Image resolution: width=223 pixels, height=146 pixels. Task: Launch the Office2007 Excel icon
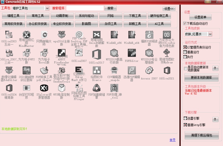tap(79, 53)
